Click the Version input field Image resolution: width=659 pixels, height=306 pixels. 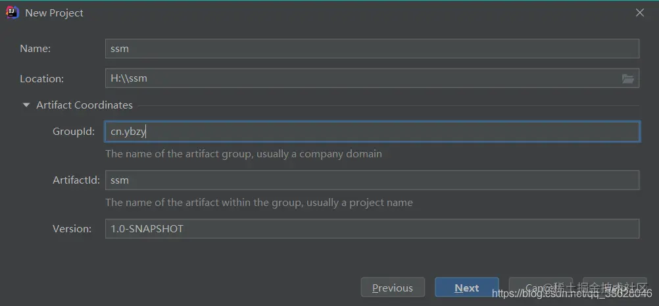tap(372, 228)
